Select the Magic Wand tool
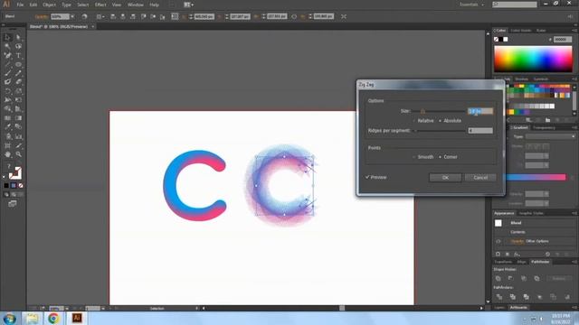Image resolution: width=579 pixels, height=325 pixels. coord(7,46)
